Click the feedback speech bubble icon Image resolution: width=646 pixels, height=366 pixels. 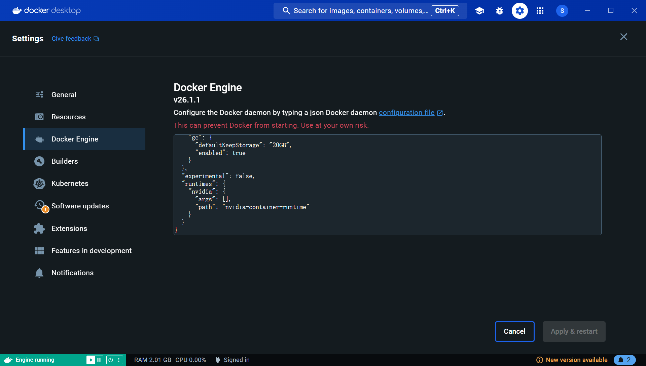[96, 39]
